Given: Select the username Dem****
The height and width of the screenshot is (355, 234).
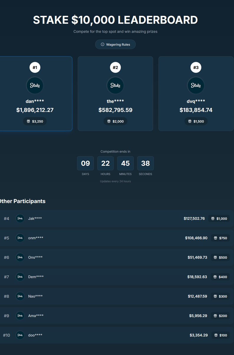Looking at the screenshot, I should tap(36, 277).
